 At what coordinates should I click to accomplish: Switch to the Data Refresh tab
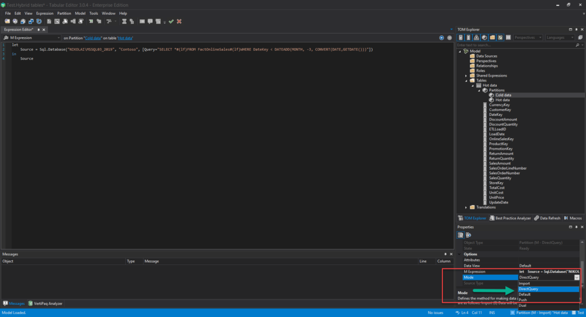[x=547, y=218]
